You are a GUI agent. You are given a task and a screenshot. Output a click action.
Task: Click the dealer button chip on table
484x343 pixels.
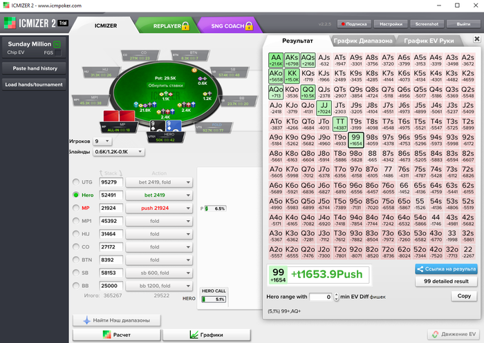(194, 70)
